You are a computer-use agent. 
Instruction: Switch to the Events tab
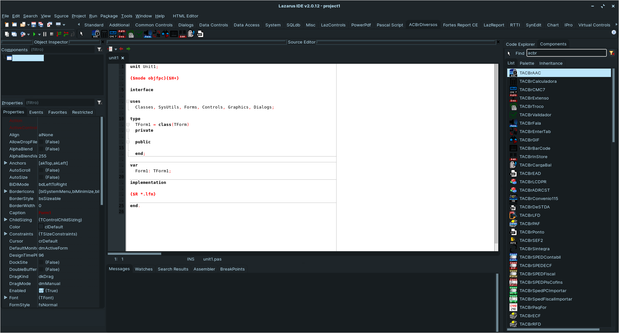pos(36,112)
